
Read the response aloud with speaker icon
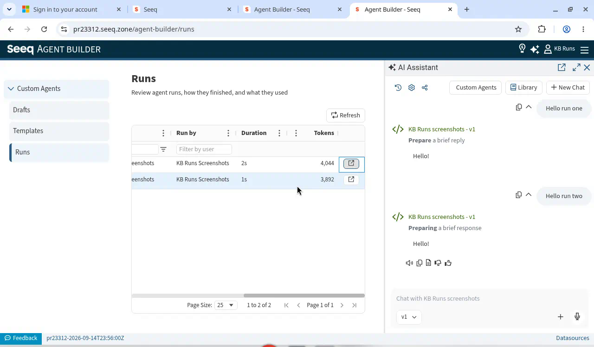pyautogui.click(x=409, y=263)
